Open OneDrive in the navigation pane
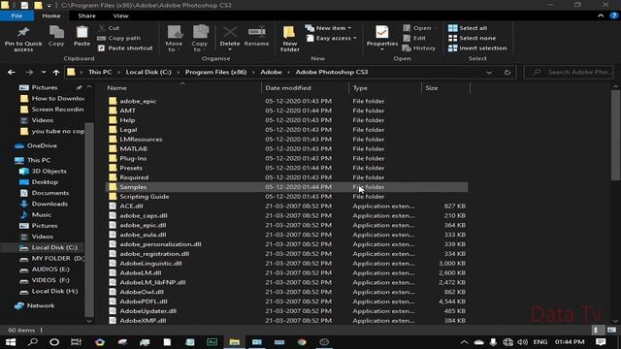 coord(42,145)
